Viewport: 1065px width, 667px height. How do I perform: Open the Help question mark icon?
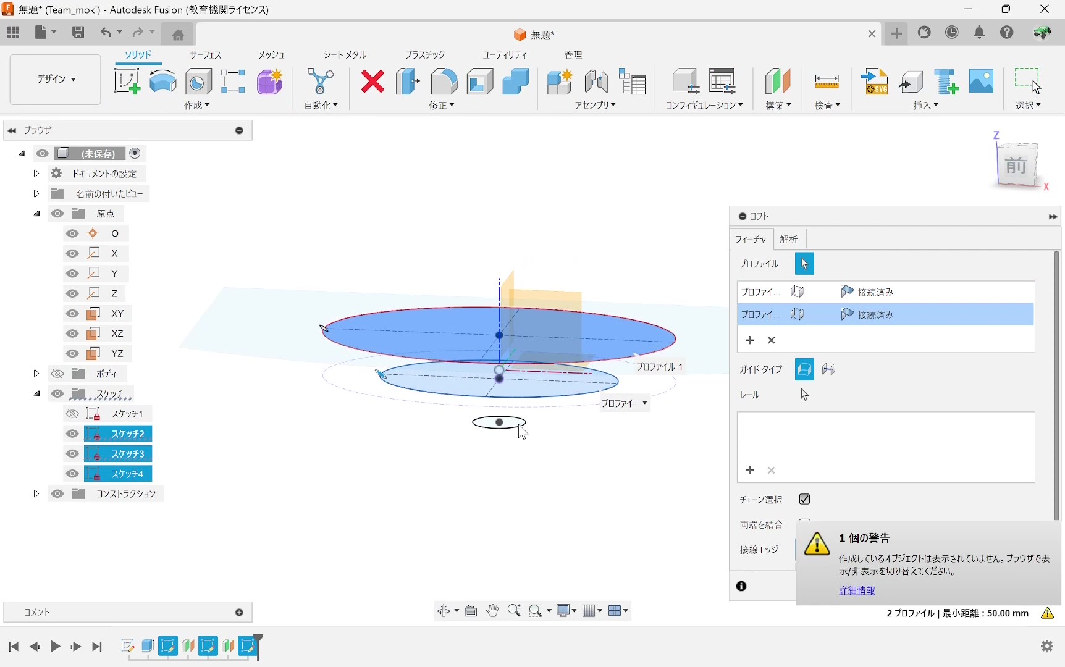click(1007, 33)
